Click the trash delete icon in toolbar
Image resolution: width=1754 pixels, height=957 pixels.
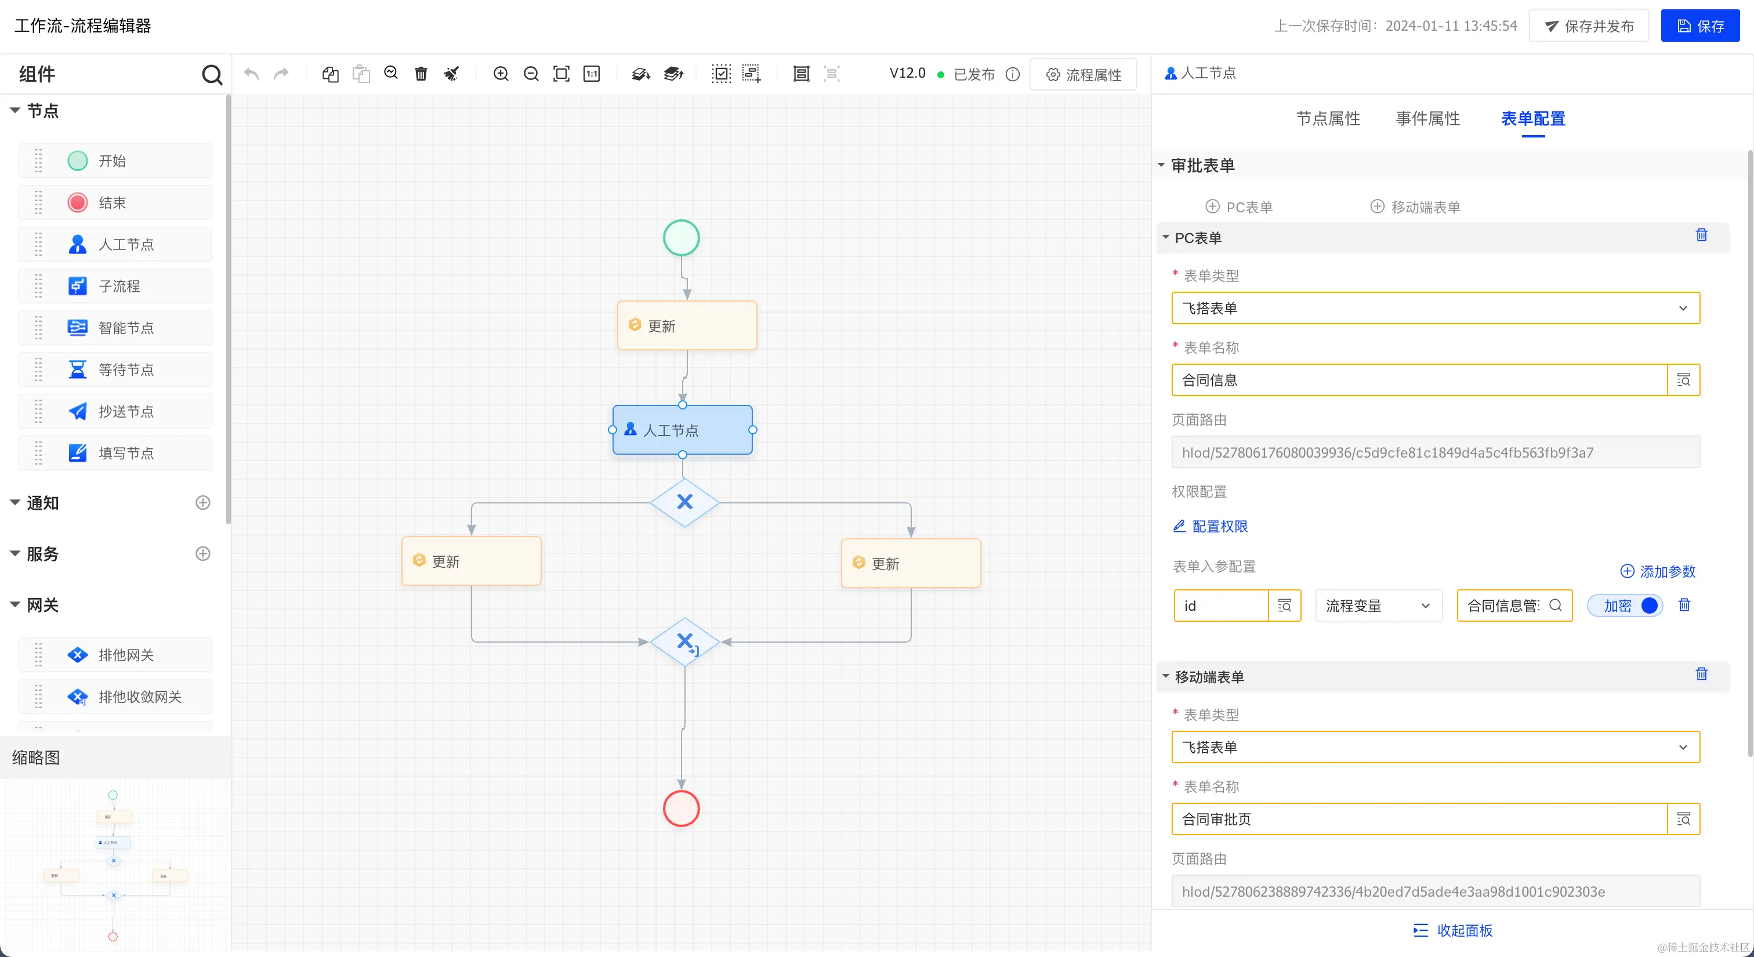421,74
